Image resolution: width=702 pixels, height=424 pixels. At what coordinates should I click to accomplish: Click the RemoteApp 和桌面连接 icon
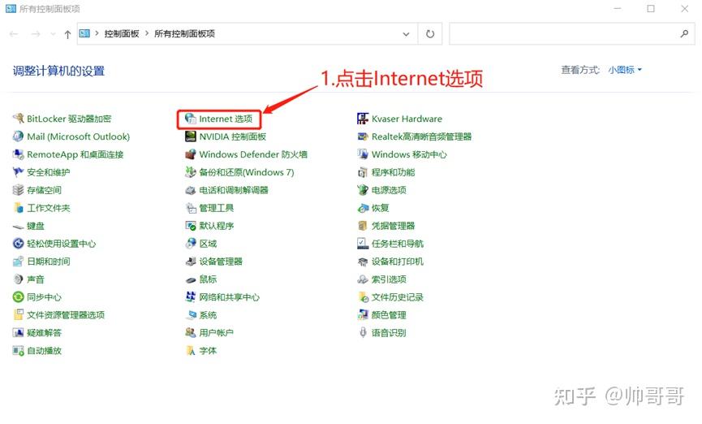[18, 154]
